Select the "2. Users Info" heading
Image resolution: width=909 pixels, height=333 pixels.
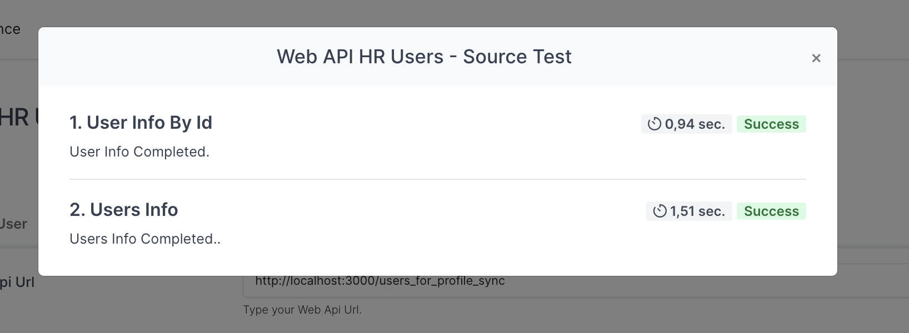(123, 210)
